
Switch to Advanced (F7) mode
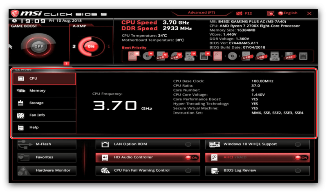202,13
